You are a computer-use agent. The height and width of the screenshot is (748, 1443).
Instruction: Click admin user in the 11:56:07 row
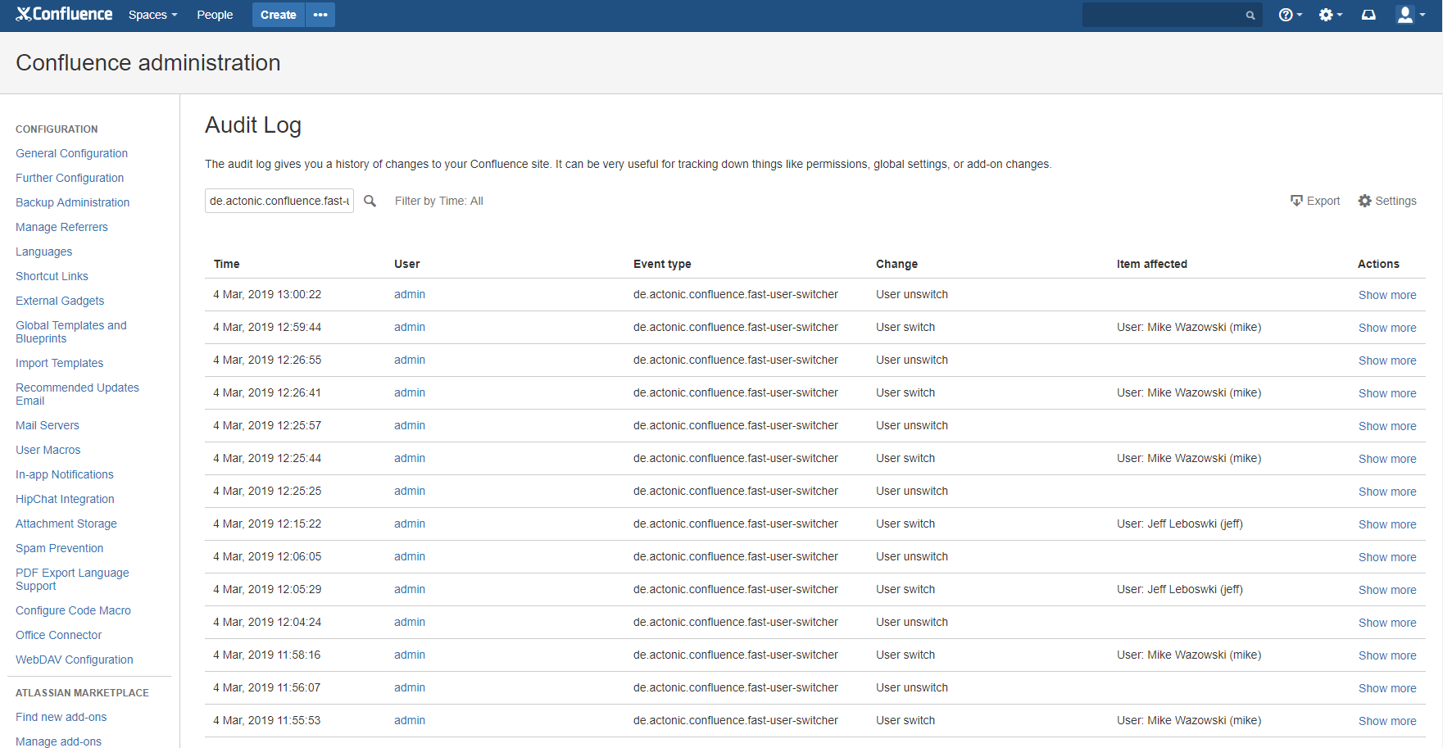[x=410, y=687]
